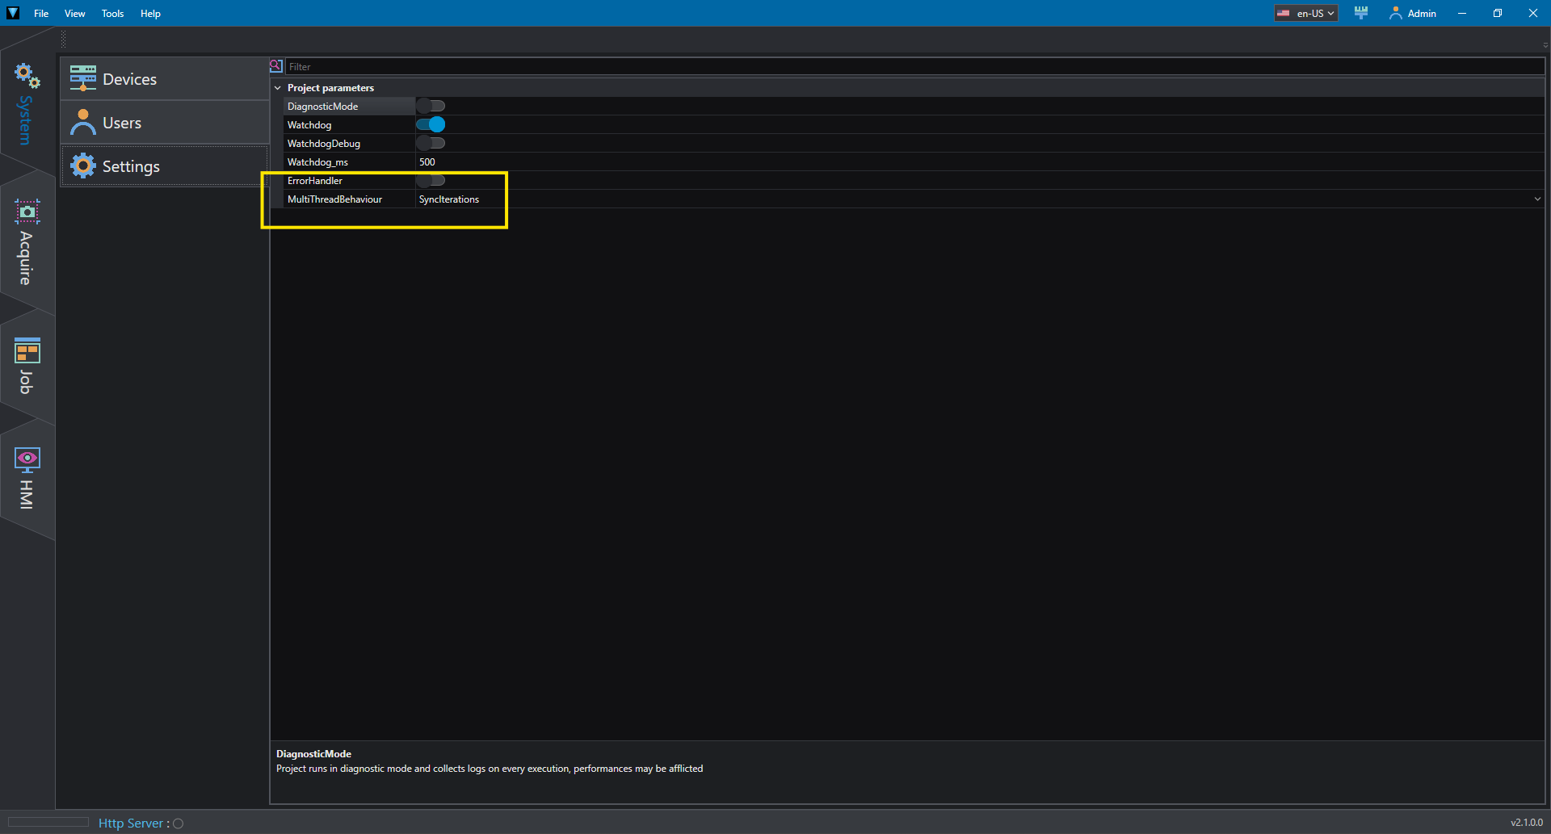Focus the Filter input field
Screen dimensions: 1551x834
pos(915,66)
